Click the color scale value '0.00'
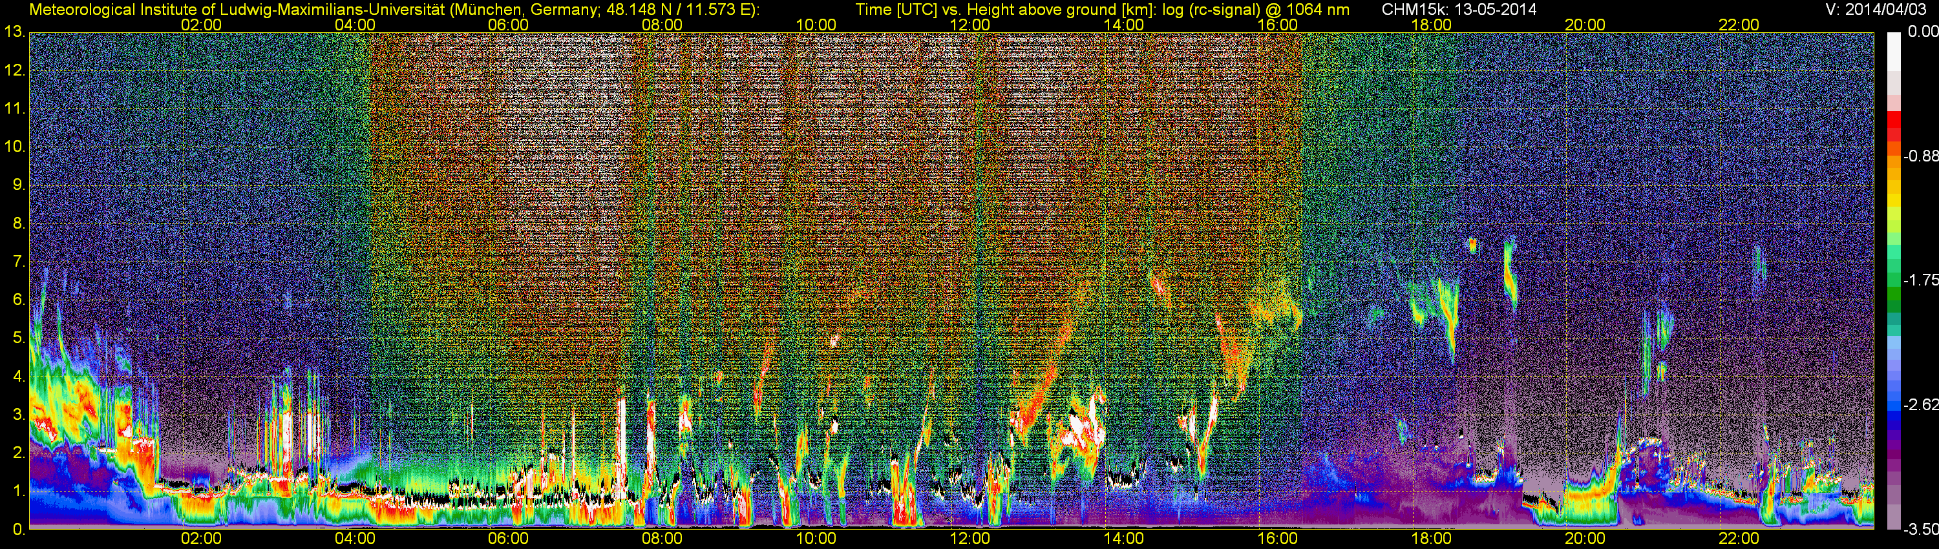 tap(1922, 32)
